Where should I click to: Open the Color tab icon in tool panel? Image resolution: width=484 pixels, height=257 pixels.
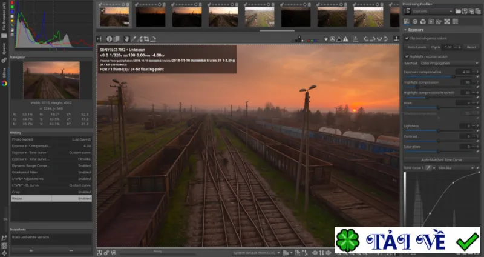pyautogui.click(x=423, y=22)
